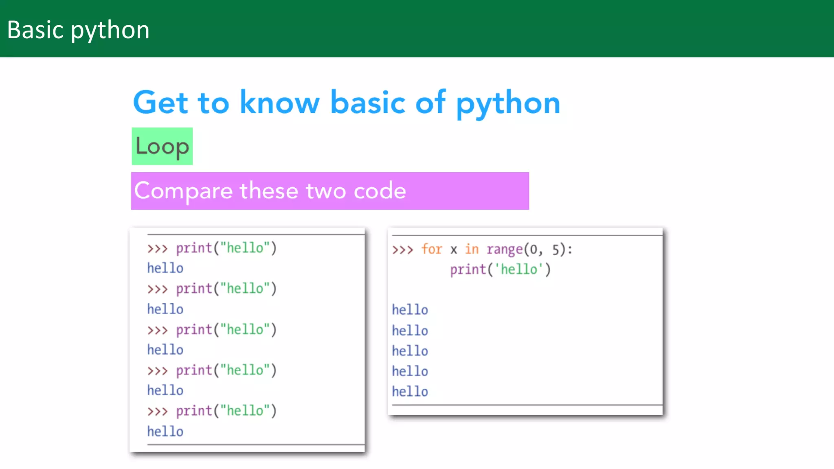Screen dimensions: 834x469
Task: Click the first print("hello") line
Action: click(x=212, y=248)
